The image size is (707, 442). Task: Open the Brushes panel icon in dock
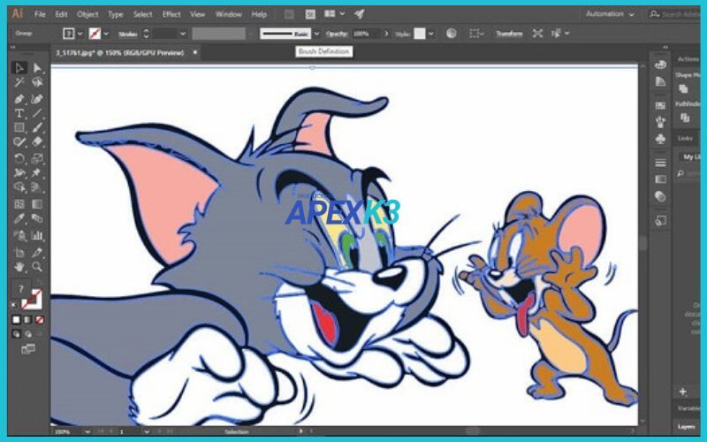pyautogui.click(x=660, y=122)
